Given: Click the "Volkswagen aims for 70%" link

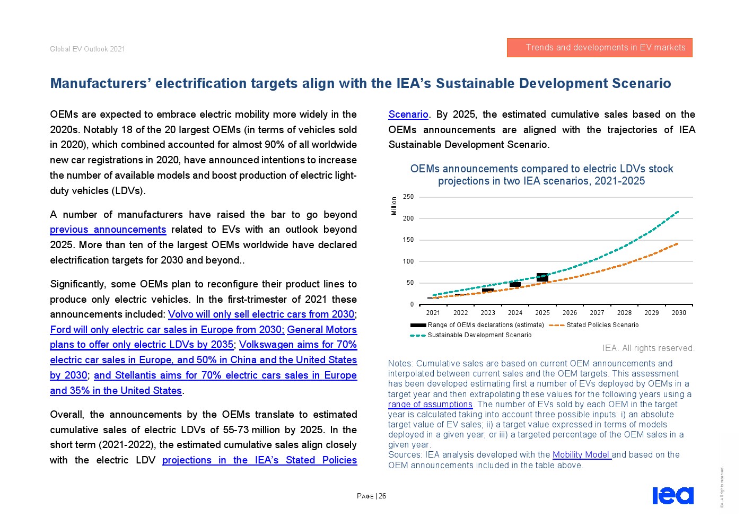Looking at the screenshot, I should tap(297, 345).
